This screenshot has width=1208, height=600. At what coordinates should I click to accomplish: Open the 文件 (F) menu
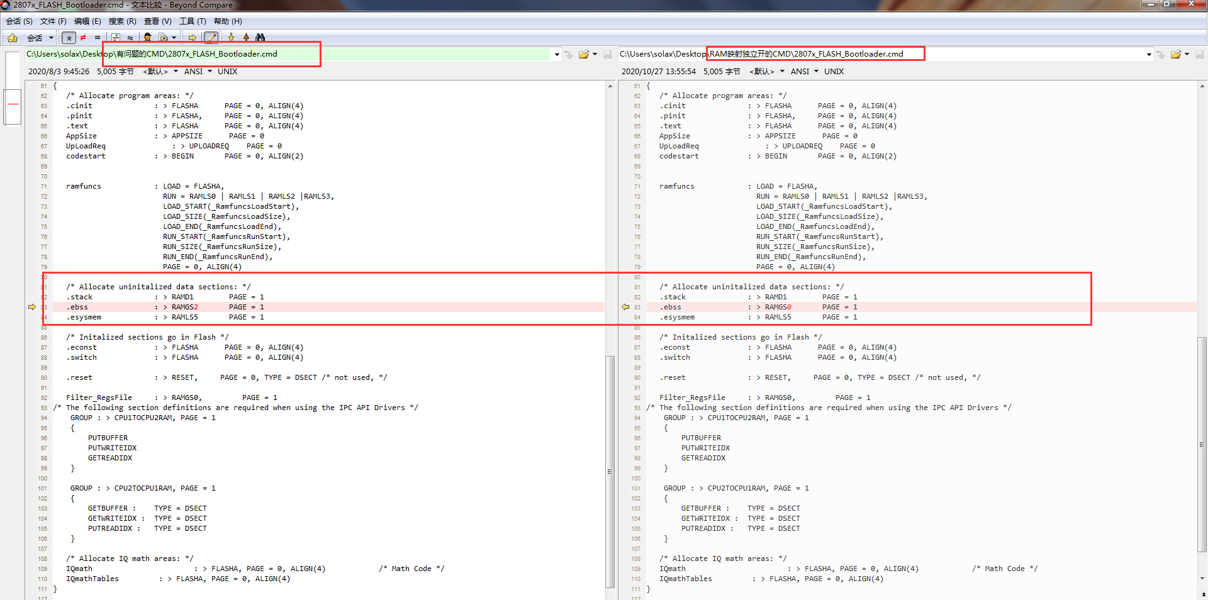[53, 21]
